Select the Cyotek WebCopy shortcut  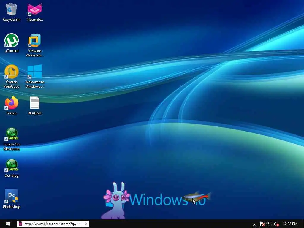(x=12, y=77)
